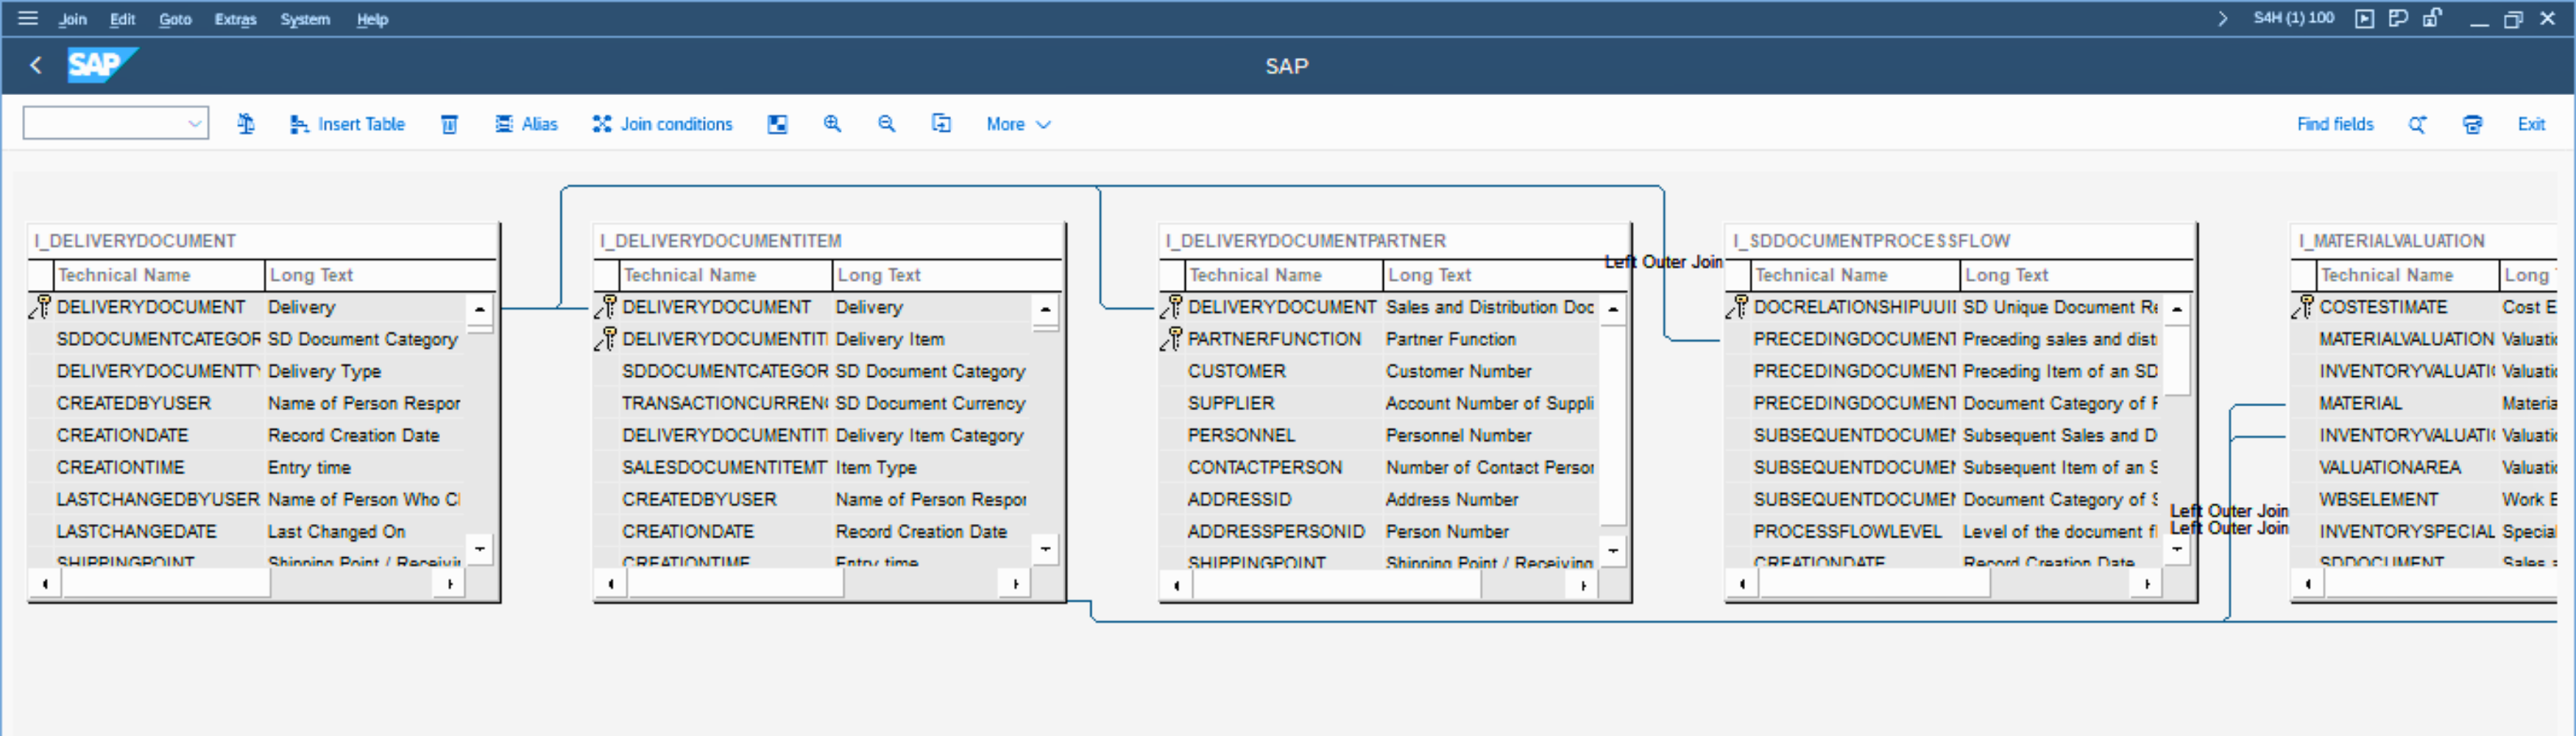The width and height of the screenshot is (2576, 736).
Task: Open the hamburger menu icon
Action: tap(28, 18)
